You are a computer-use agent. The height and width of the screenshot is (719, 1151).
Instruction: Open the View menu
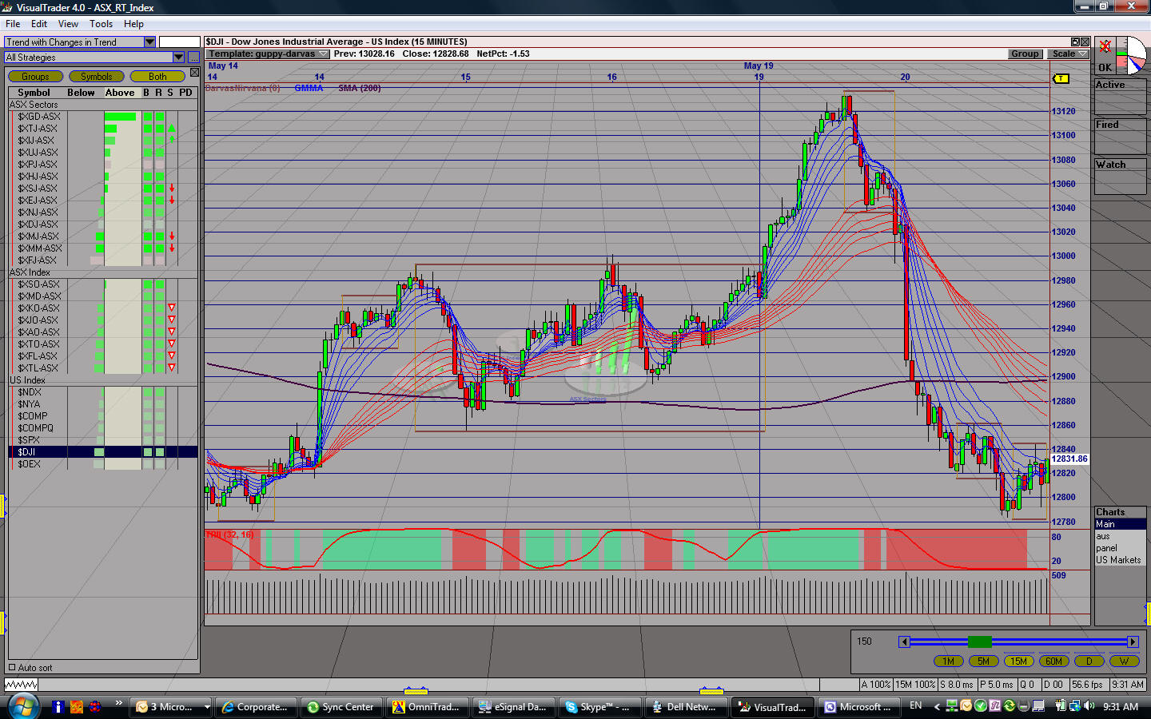68,24
